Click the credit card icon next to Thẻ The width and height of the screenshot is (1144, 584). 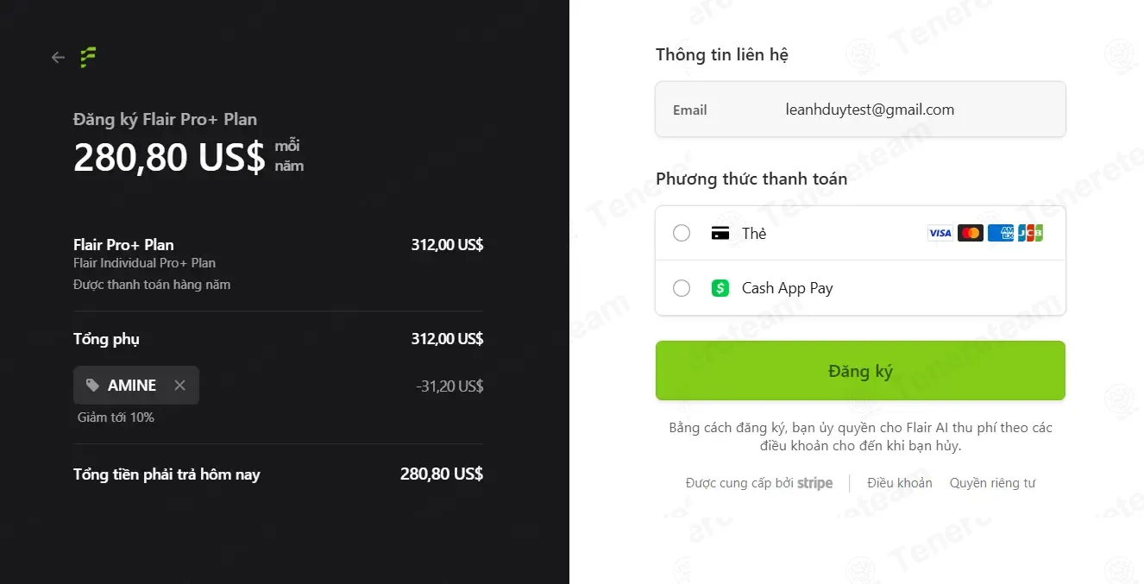pos(720,233)
